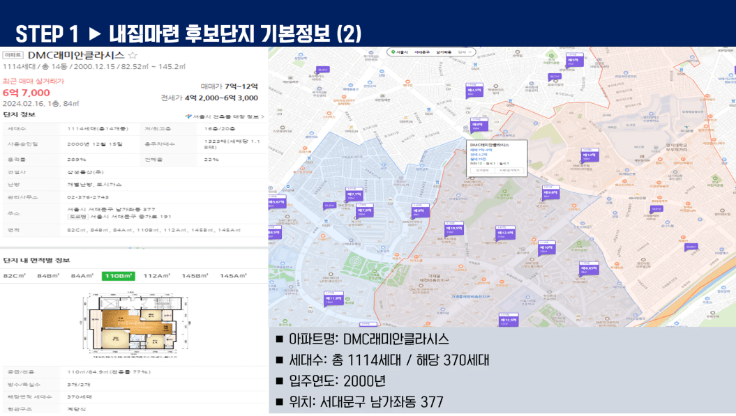The image size is (736, 416).
Task: Click the 매 5.67억 price marker on map
Action: coord(276,202)
